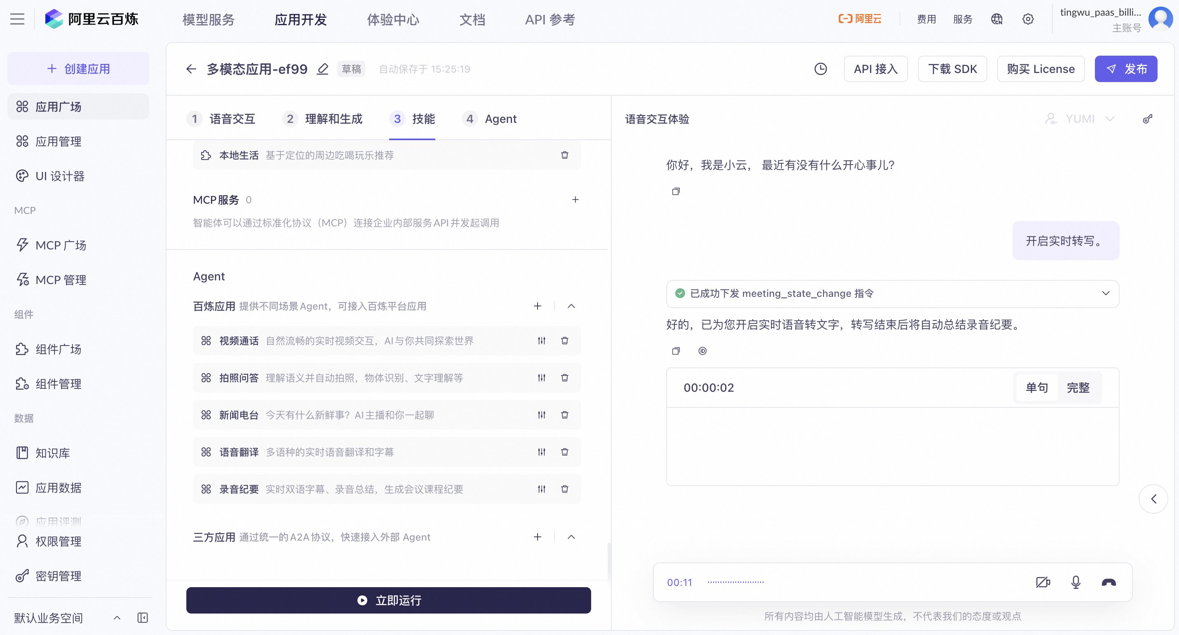The image size is (1179, 635).
Task: Open the 体验中心 top menu
Action: (x=393, y=19)
